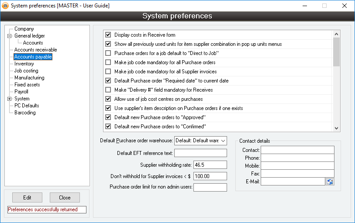Enable 'Purchase orders for a job default to Direct to Job'
355x223 pixels.
(x=108, y=53)
